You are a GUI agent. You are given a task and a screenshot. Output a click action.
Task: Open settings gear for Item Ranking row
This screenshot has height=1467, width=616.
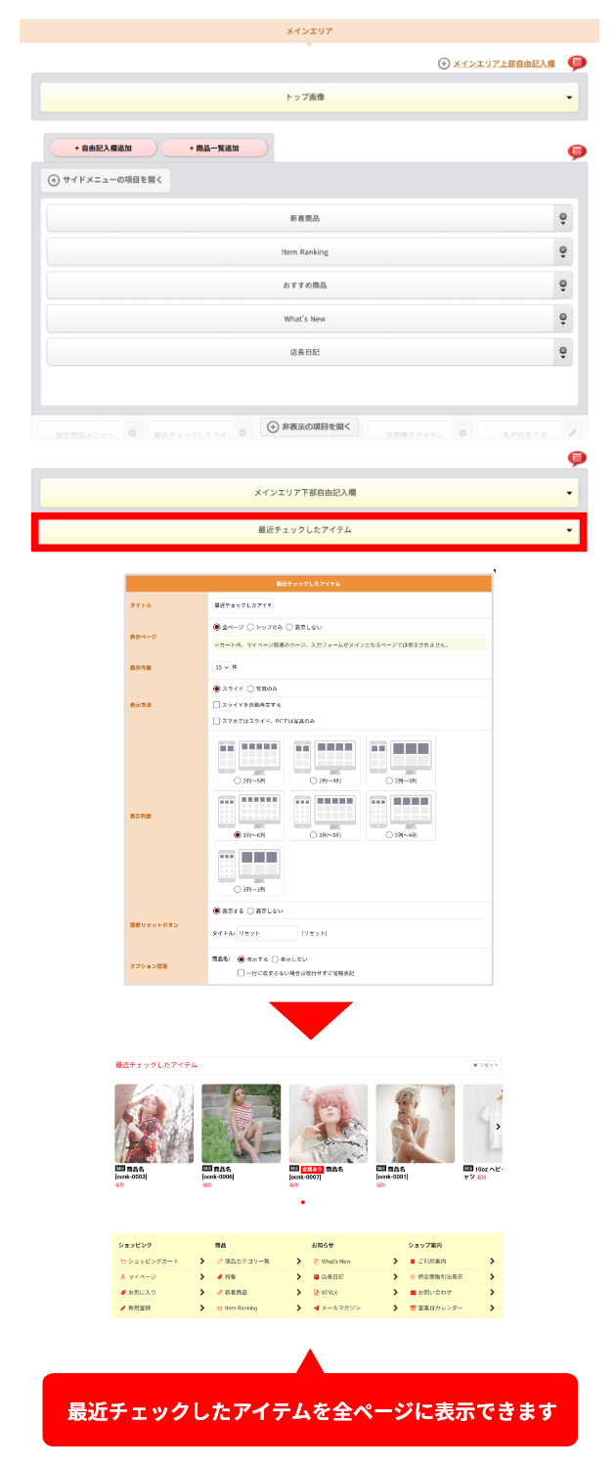(563, 252)
